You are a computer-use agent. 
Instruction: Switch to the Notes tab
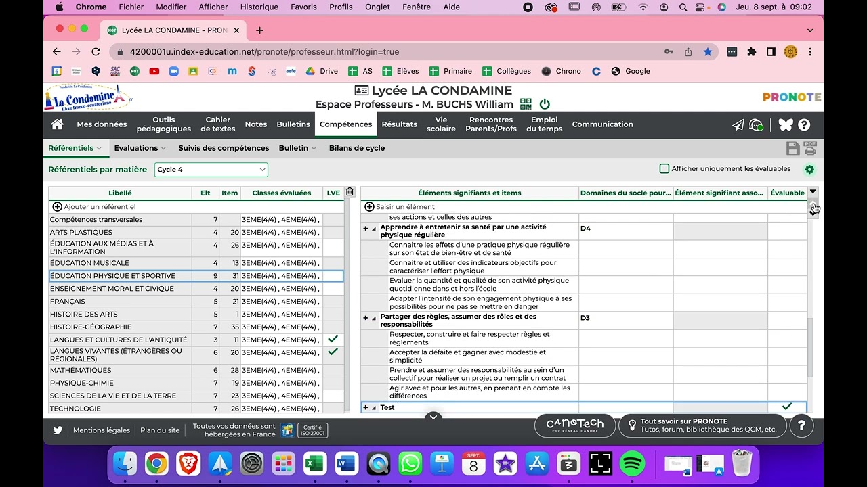[256, 124]
